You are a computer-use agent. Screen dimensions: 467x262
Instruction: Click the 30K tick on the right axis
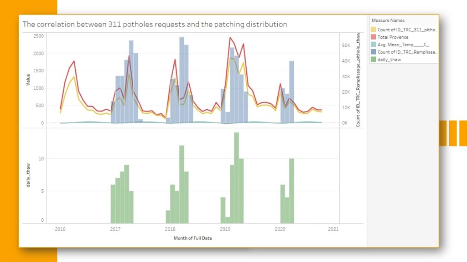point(346,76)
